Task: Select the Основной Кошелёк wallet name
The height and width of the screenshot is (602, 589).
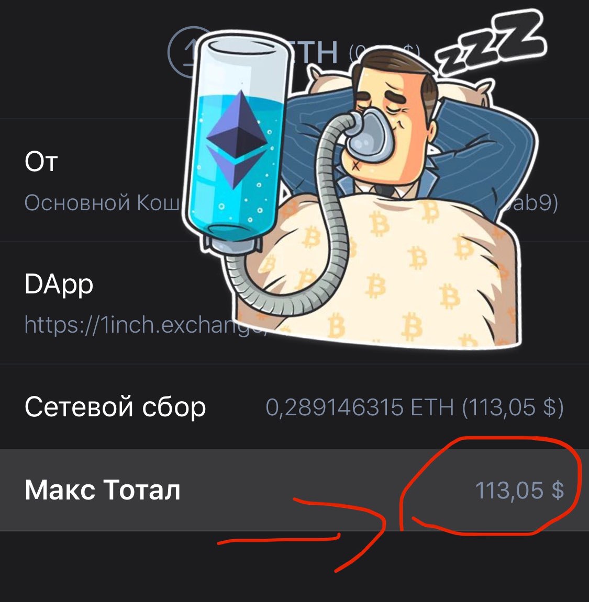Action: tap(102, 202)
